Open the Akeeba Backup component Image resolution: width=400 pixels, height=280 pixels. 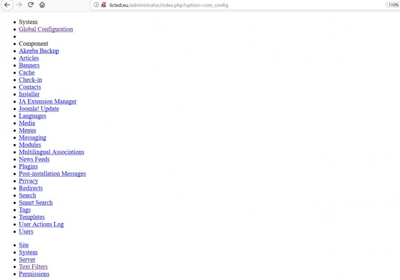(39, 51)
